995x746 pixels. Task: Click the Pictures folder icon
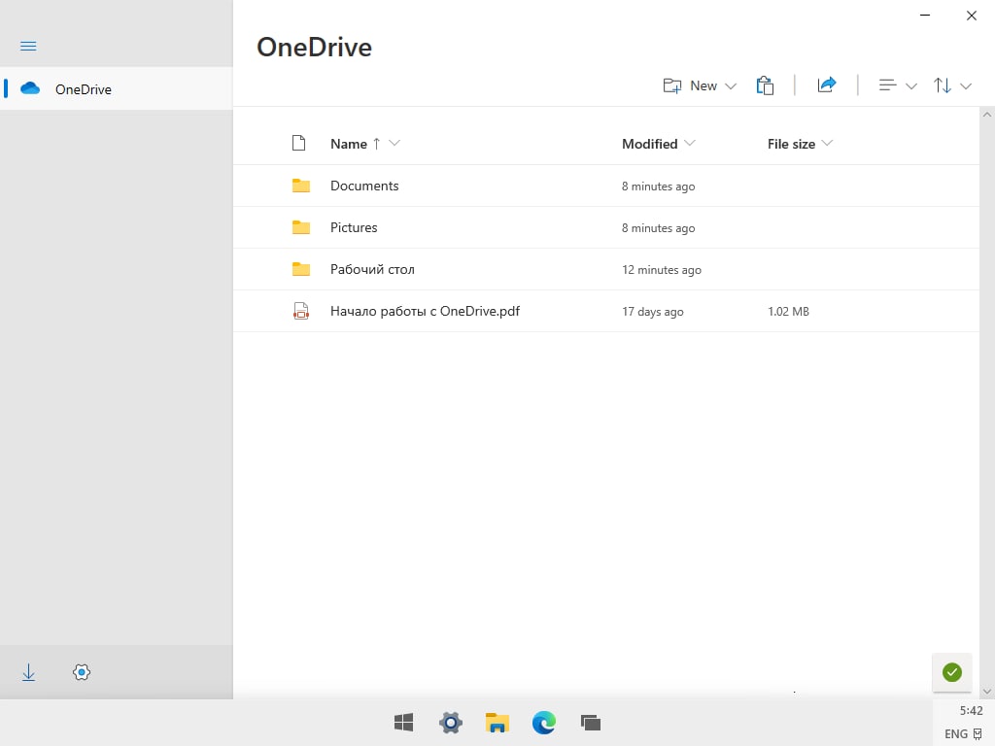[x=301, y=227]
